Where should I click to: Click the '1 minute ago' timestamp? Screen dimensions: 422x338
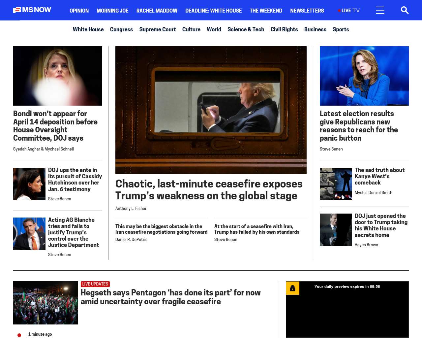coord(40,334)
